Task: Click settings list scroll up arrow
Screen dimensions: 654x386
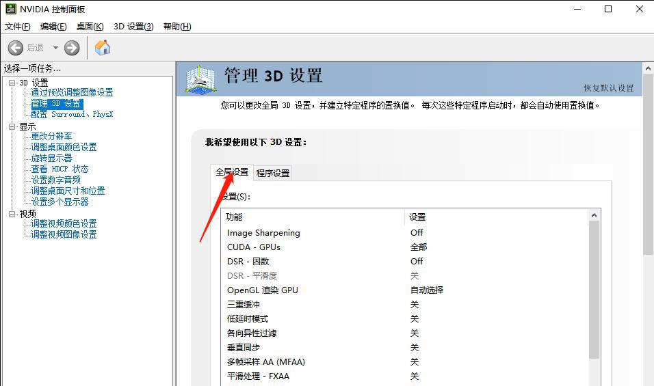Action: [x=594, y=215]
